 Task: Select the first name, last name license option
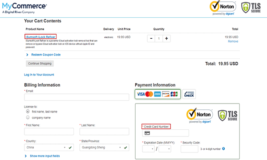click(28, 112)
